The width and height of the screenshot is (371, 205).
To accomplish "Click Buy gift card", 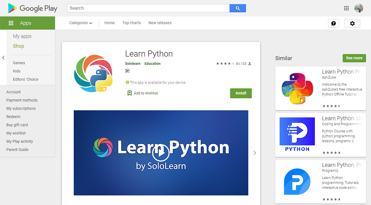I will pos(17,125).
